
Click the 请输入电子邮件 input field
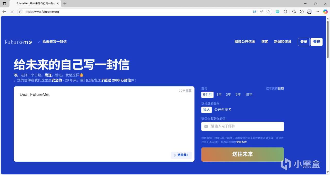(x=243, y=126)
